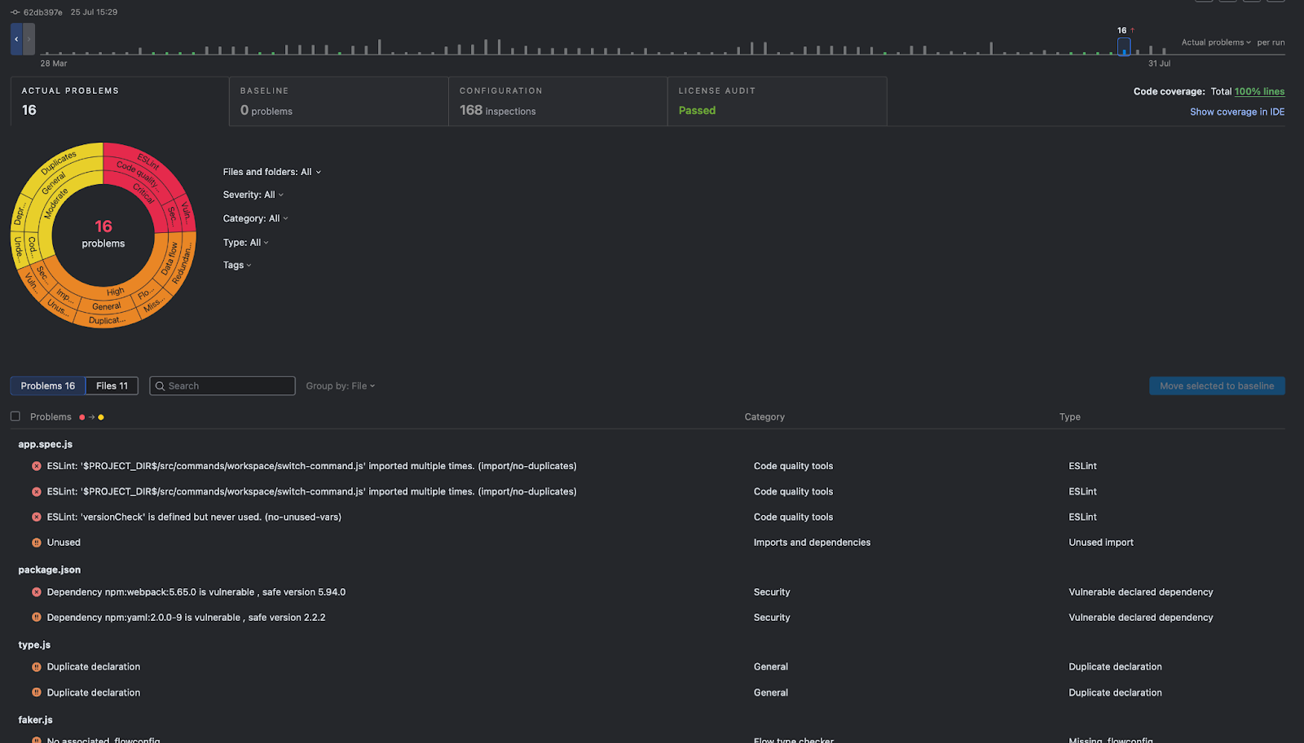Switch to the Files 11 tab
This screenshot has height=743, width=1304.
(x=112, y=386)
